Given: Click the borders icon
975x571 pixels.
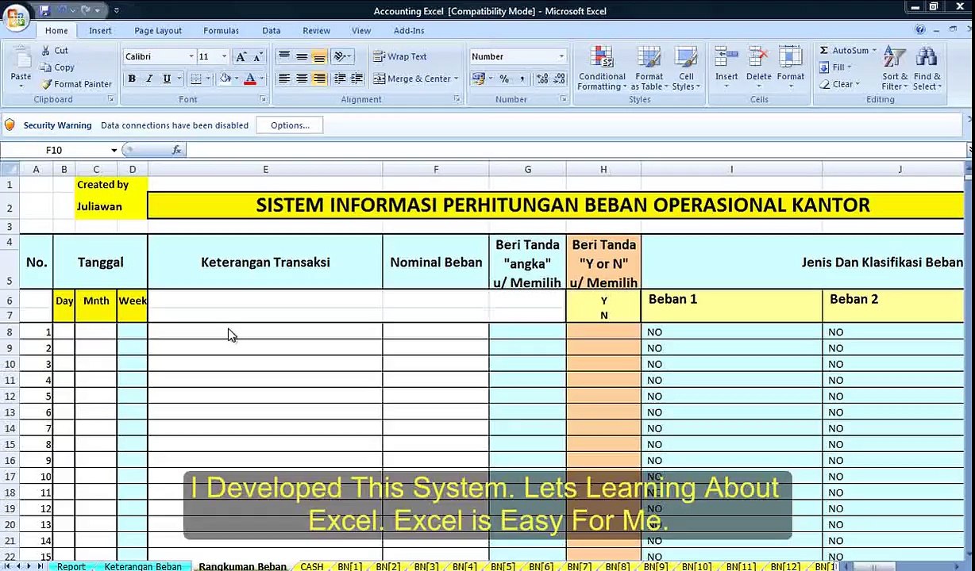Looking at the screenshot, I should click(x=195, y=79).
